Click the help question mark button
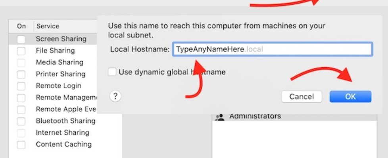This screenshot has height=158, width=388. [x=115, y=96]
